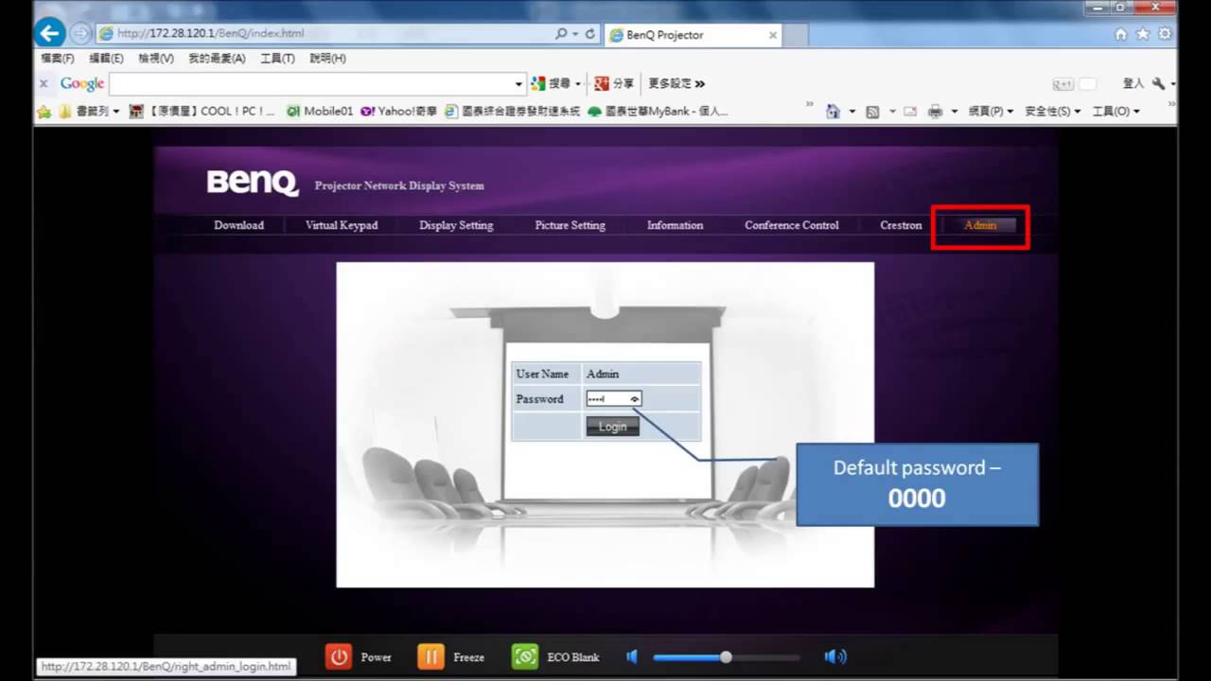Open Favorites star icon
This screenshot has width=1211, height=681.
(x=1143, y=34)
